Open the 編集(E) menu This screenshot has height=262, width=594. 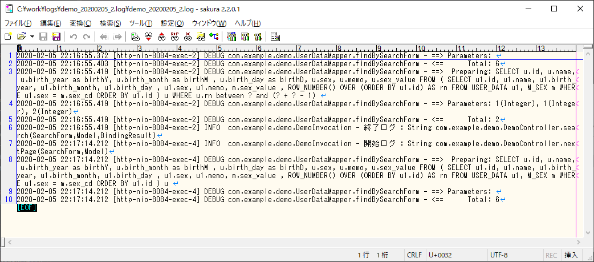[51, 23]
